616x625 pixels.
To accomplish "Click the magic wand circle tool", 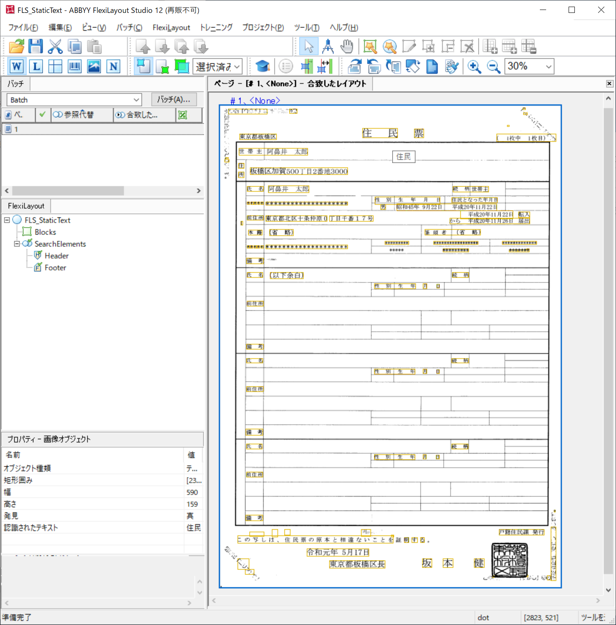I will click(389, 46).
